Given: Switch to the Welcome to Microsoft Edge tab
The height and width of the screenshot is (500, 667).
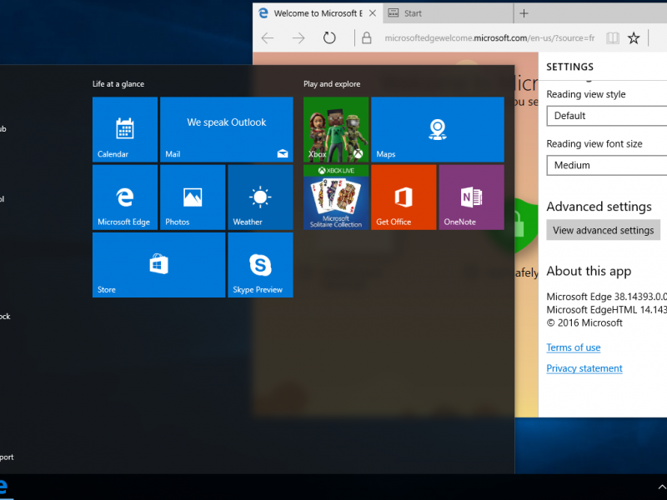Looking at the screenshot, I should [318, 13].
